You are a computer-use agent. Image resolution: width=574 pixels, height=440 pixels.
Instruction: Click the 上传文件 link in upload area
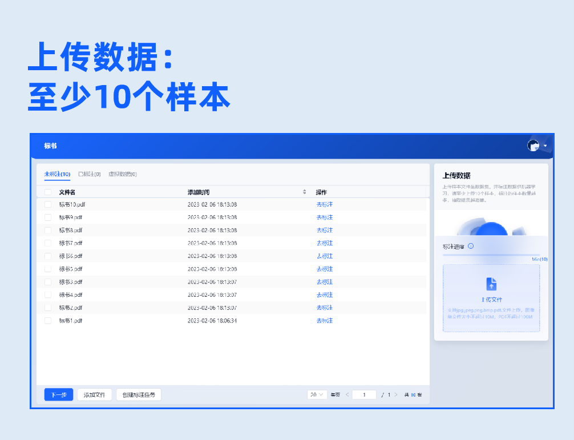click(491, 300)
